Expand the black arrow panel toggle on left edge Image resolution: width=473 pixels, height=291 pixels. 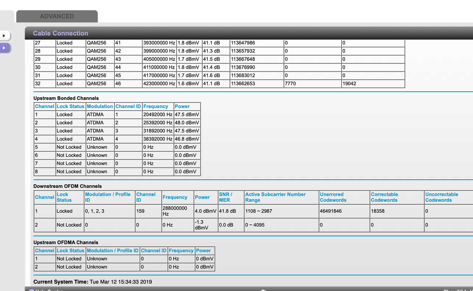click(x=4, y=36)
